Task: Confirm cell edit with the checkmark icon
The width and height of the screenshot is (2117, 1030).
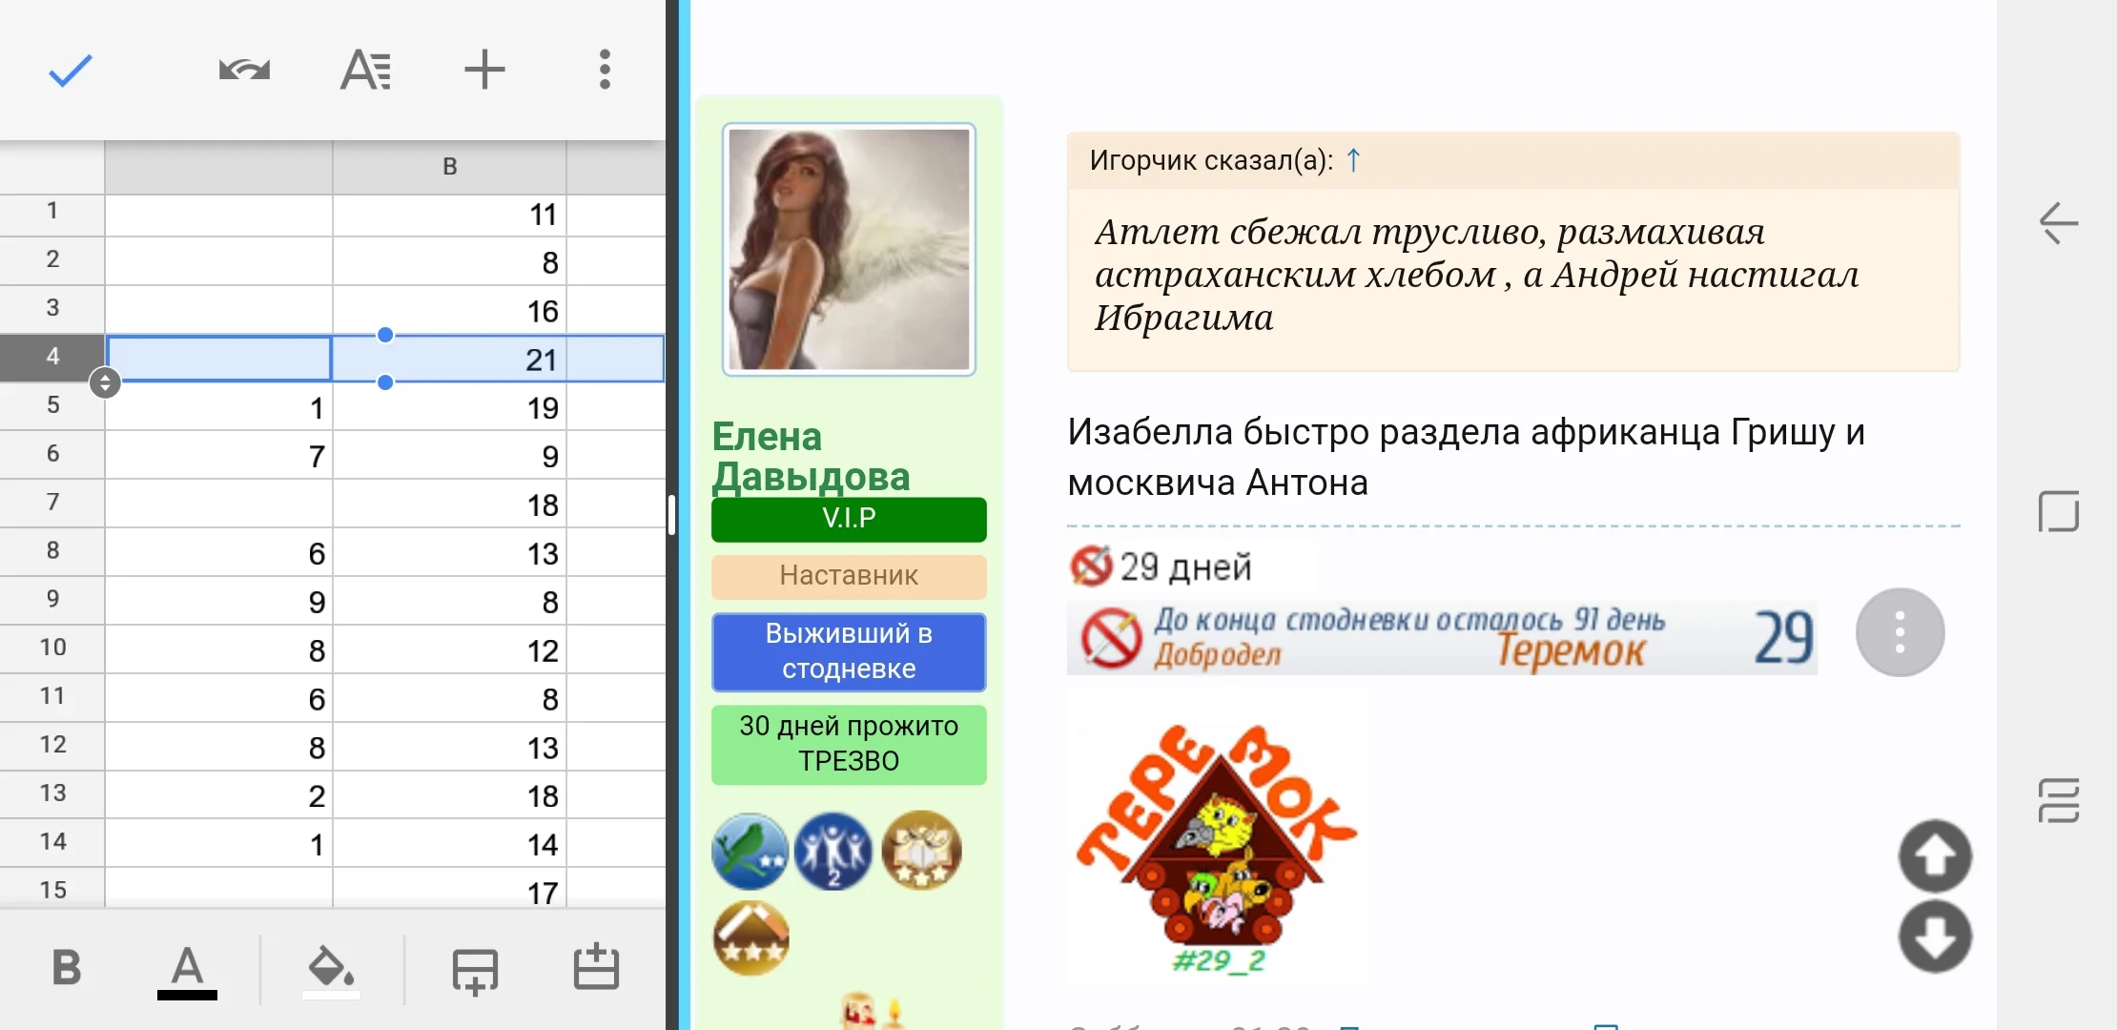Action: pos(70,69)
